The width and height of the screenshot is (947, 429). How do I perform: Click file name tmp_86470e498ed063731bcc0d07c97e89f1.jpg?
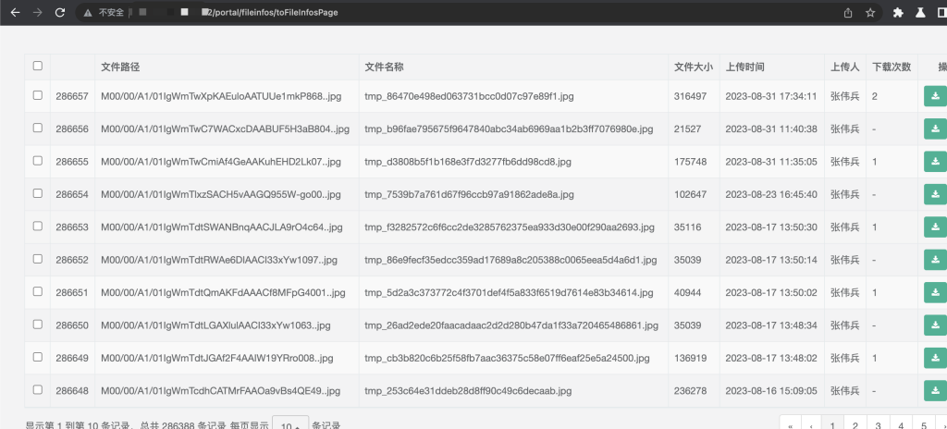pos(469,96)
